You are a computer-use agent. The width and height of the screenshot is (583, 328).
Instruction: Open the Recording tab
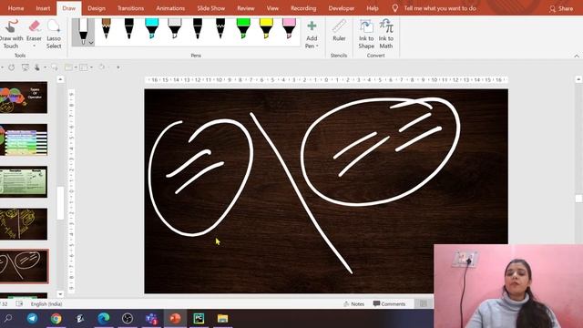pyautogui.click(x=303, y=8)
